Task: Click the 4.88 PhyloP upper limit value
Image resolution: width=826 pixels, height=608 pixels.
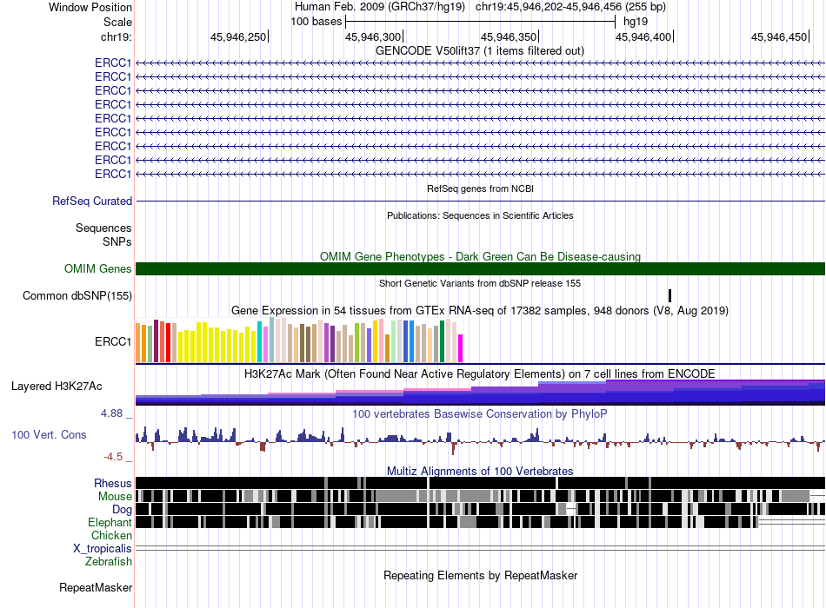Action: 111,413
